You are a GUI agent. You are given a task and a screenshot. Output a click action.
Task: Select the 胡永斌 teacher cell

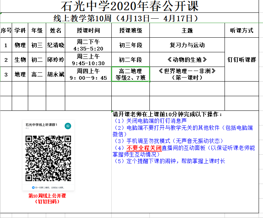coord(55,74)
